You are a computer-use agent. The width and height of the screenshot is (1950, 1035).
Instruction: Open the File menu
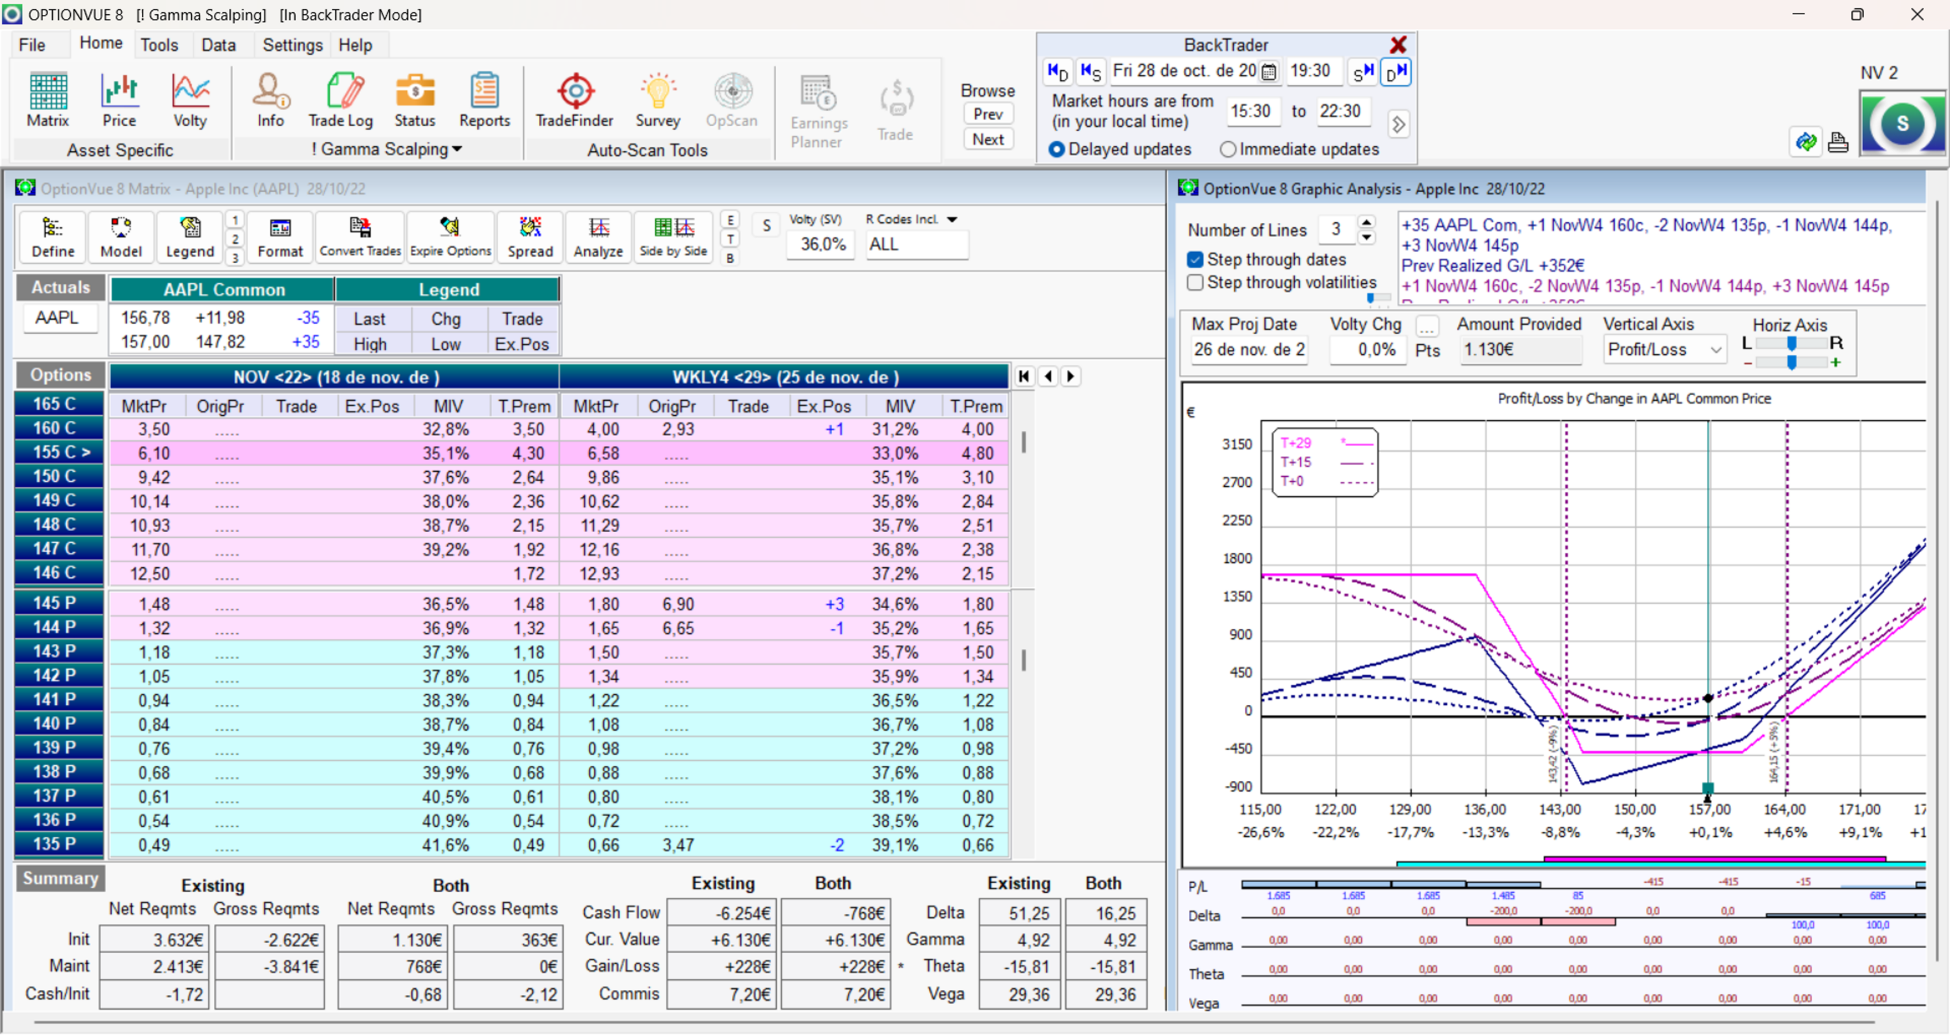(x=32, y=45)
